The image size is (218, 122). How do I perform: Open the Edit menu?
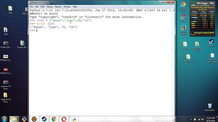[36, 7]
